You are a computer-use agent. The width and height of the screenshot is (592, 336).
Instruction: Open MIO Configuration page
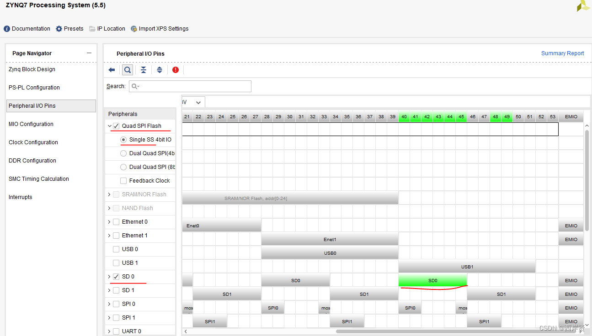(31, 124)
